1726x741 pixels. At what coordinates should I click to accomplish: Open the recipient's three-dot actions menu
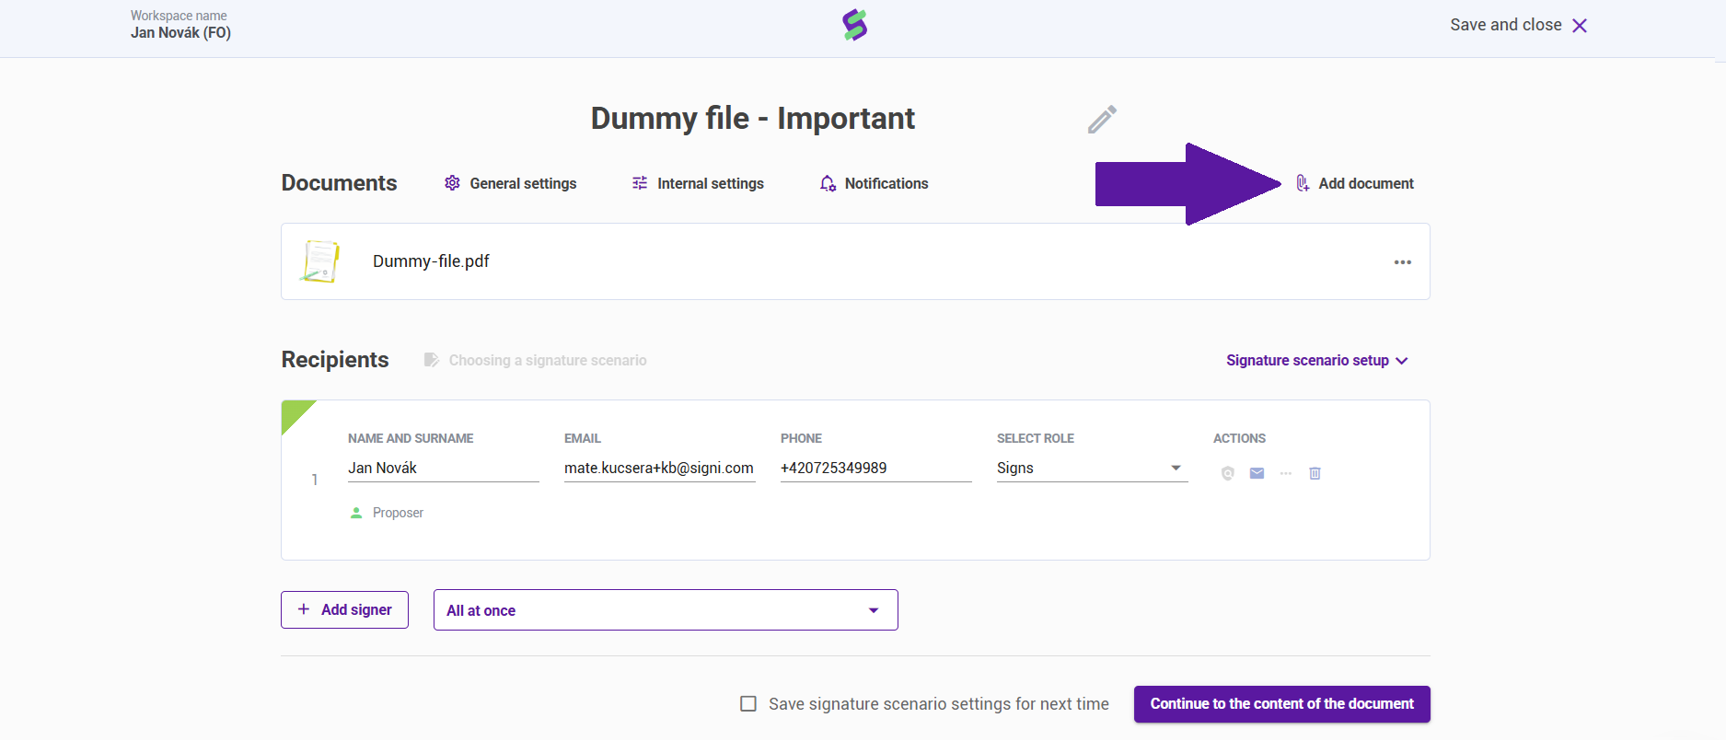click(1286, 473)
